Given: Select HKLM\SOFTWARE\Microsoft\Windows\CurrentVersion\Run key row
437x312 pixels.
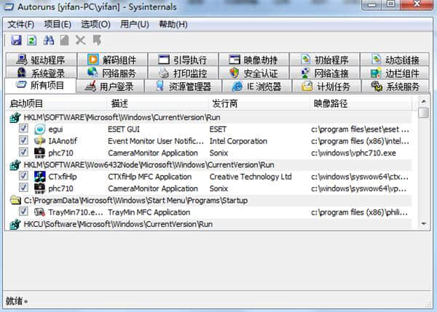Looking at the screenshot, I should click(x=209, y=117).
